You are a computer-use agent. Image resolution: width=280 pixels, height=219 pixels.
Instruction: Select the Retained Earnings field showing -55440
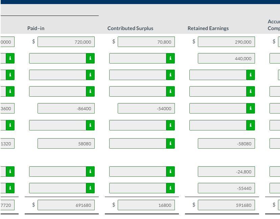(x=227, y=188)
